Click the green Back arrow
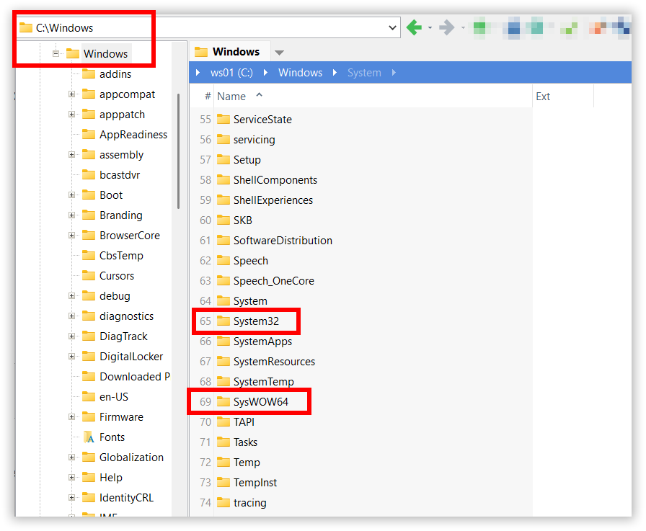This screenshot has width=646, height=531. tap(414, 27)
